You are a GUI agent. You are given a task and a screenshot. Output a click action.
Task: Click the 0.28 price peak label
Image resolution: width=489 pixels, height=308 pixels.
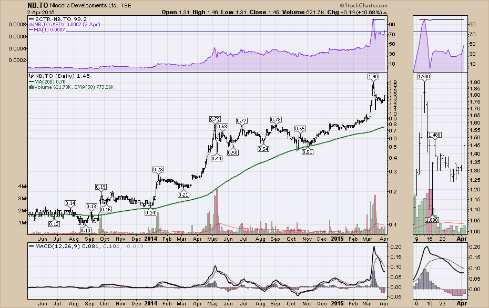click(158, 169)
